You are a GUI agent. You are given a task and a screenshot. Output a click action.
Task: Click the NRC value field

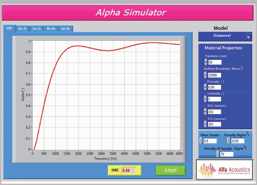[x=128, y=170]
